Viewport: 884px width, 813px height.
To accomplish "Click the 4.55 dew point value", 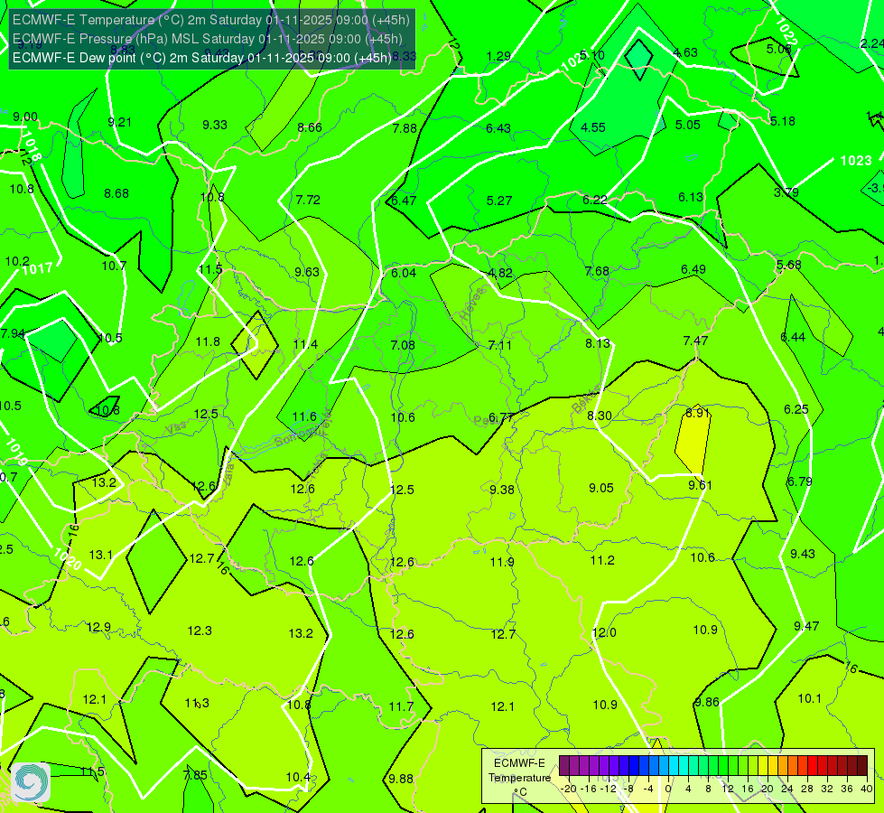I will point(593,127).
